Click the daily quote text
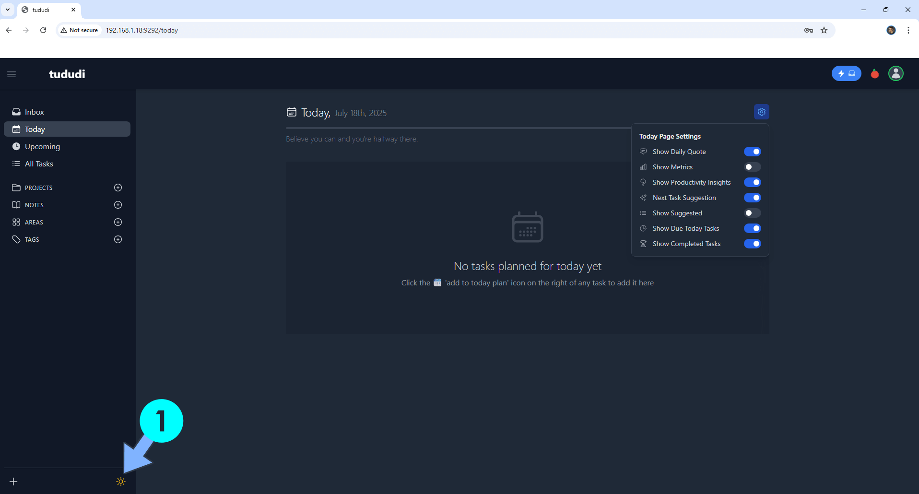 click(x=352, y=139)
